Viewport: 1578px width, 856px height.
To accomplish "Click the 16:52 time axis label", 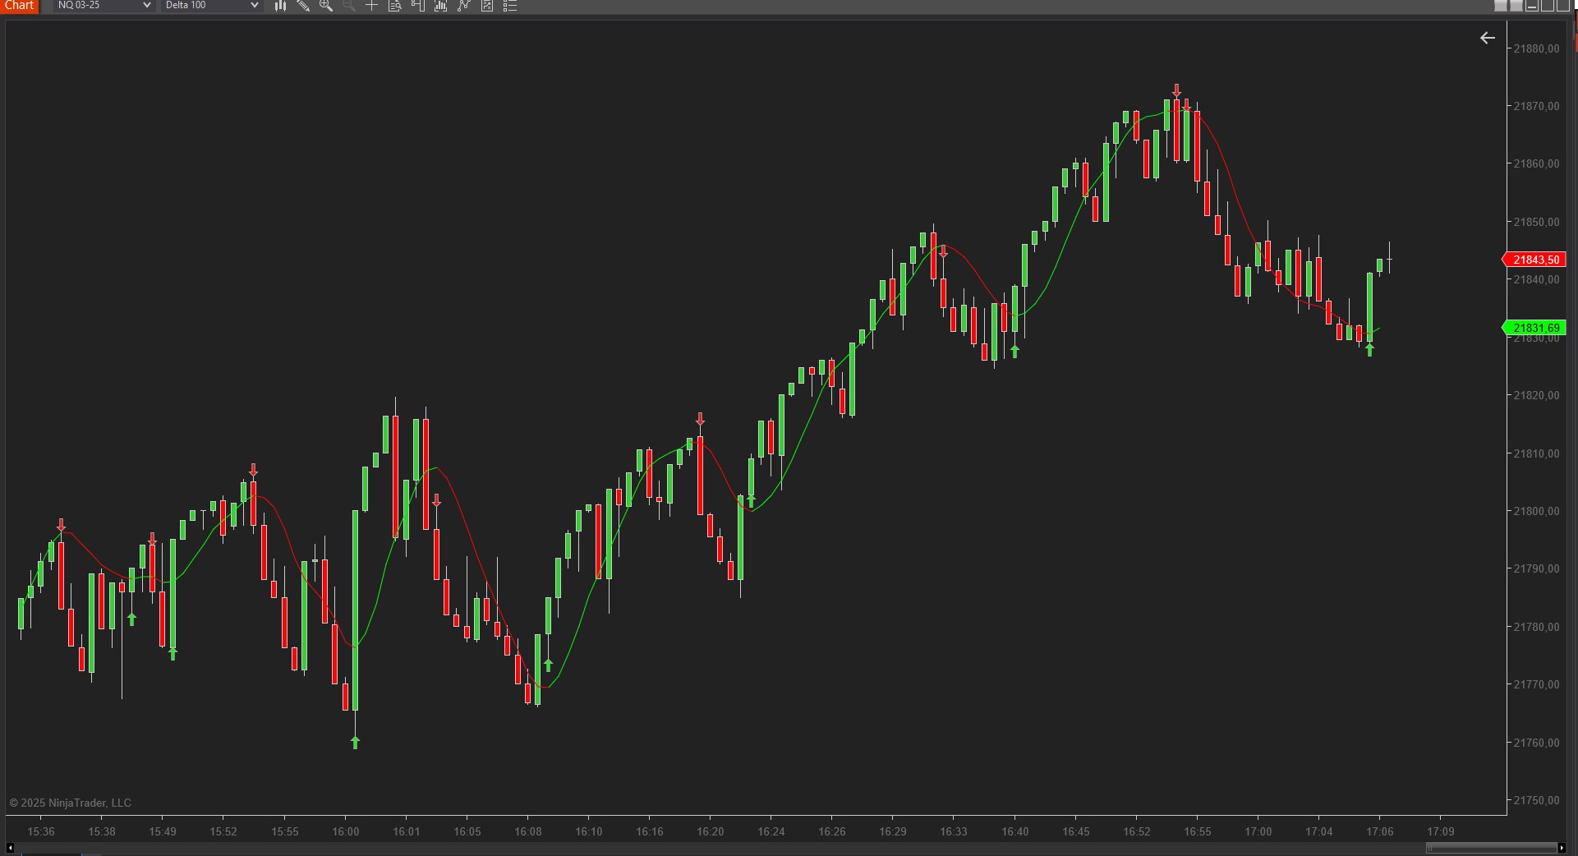I will tap(1137, 831).
